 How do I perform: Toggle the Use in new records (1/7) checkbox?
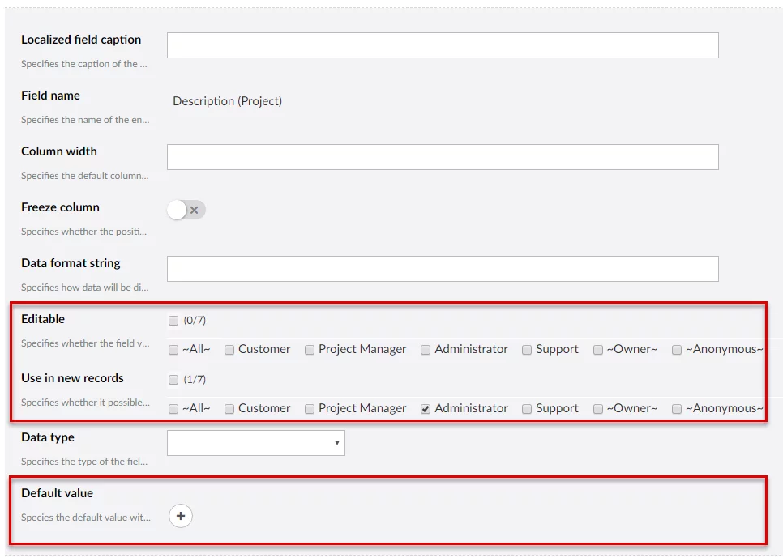click(173, 380)
